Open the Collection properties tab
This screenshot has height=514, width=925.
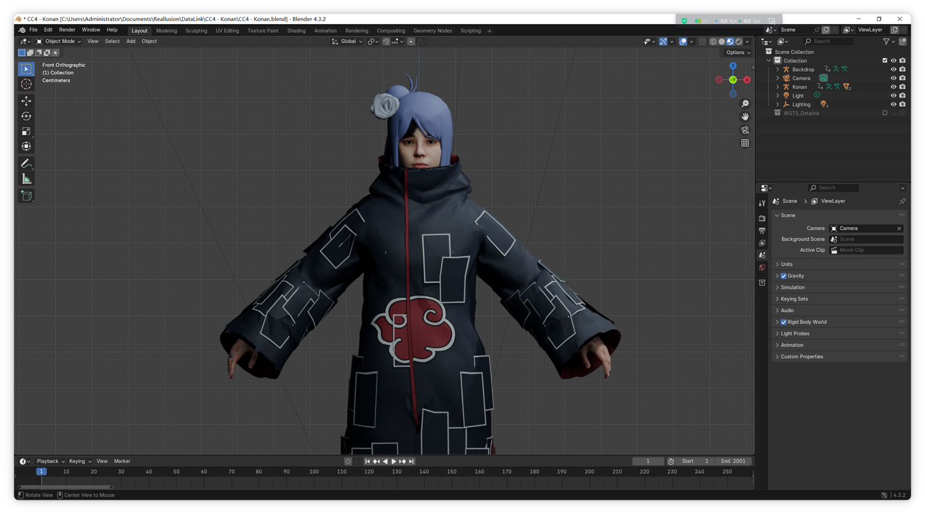[x=762, y=283]
